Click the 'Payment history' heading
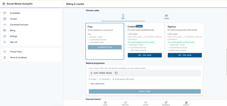 (x=94, y=99)
